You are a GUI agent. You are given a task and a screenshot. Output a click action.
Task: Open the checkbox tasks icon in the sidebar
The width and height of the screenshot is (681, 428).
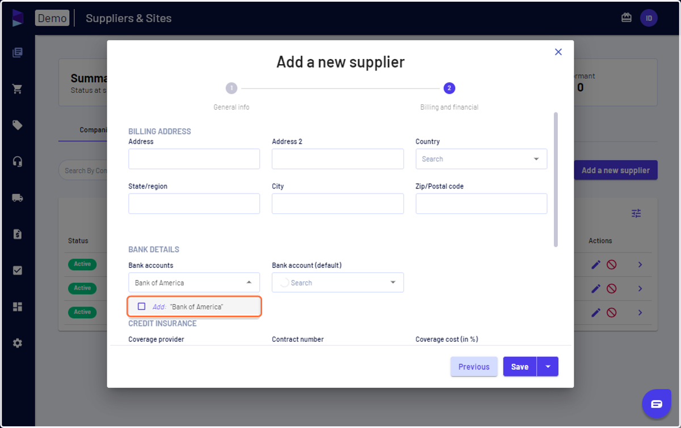point(18,270)
